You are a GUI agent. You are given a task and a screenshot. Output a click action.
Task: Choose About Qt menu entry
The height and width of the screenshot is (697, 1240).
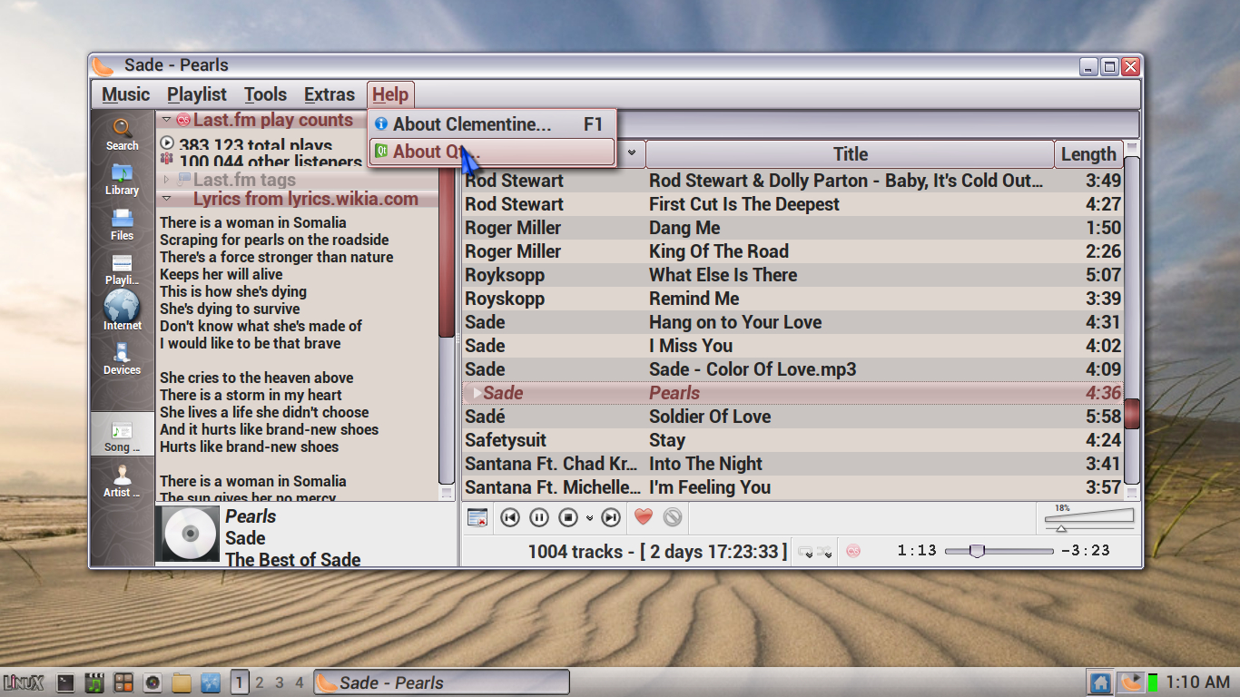click(492, 152)
